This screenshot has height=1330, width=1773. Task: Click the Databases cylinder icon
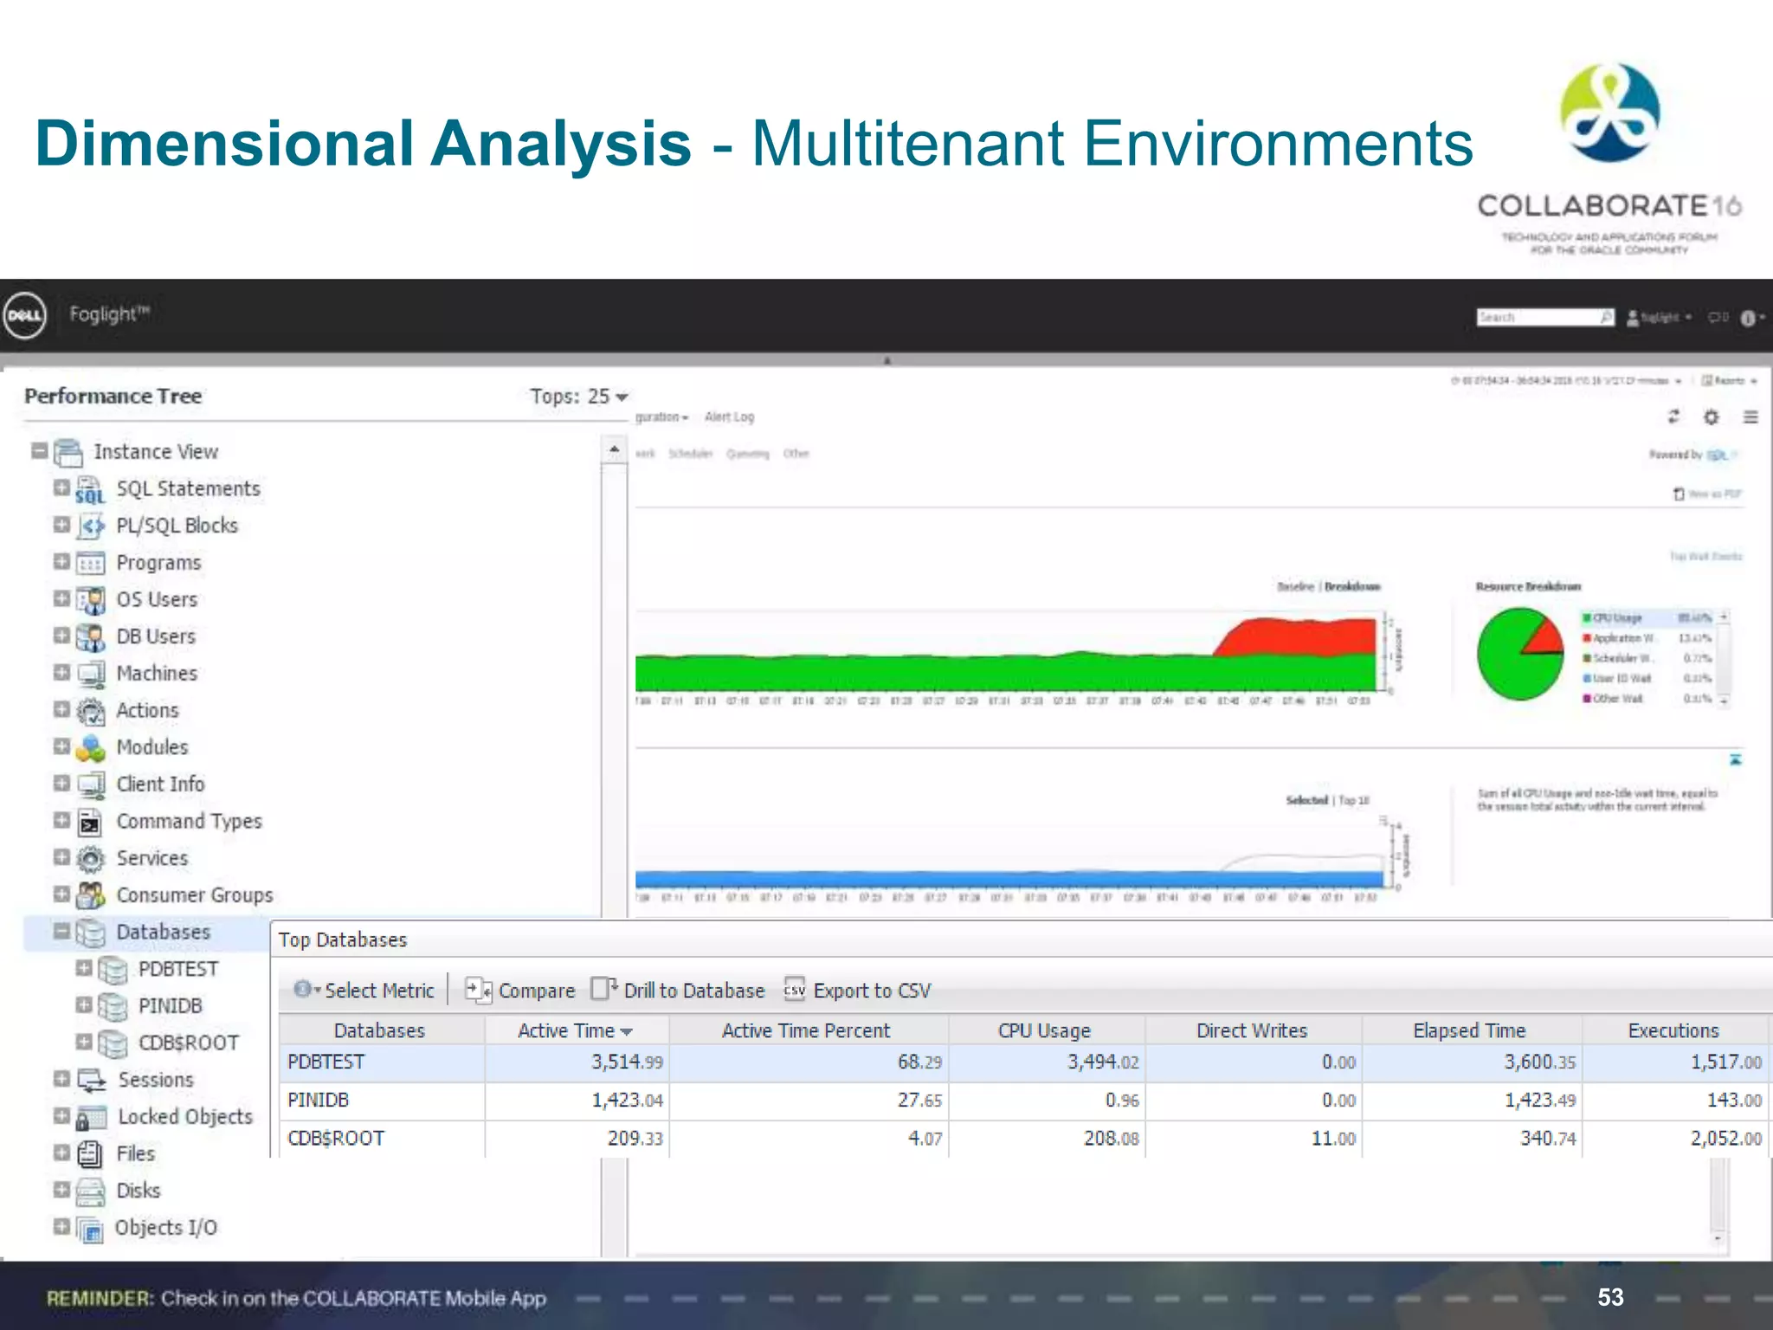click(x=90, y=933)
